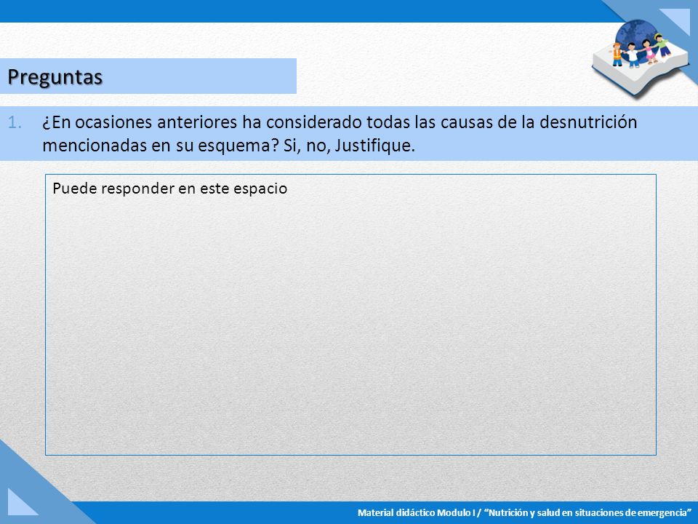The width and height of the screenshot is (698, 524).
Task: Click the question text starting "¿En ocasiones anteriores"
Action: tap(340, 134)
